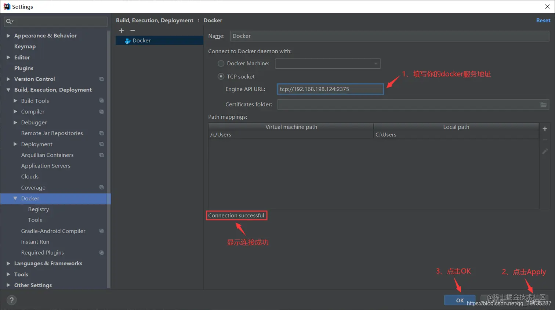Click project-level icon next to Arquillian Containers
This screenshot has height=310, width=555.
tap(101, 155)
